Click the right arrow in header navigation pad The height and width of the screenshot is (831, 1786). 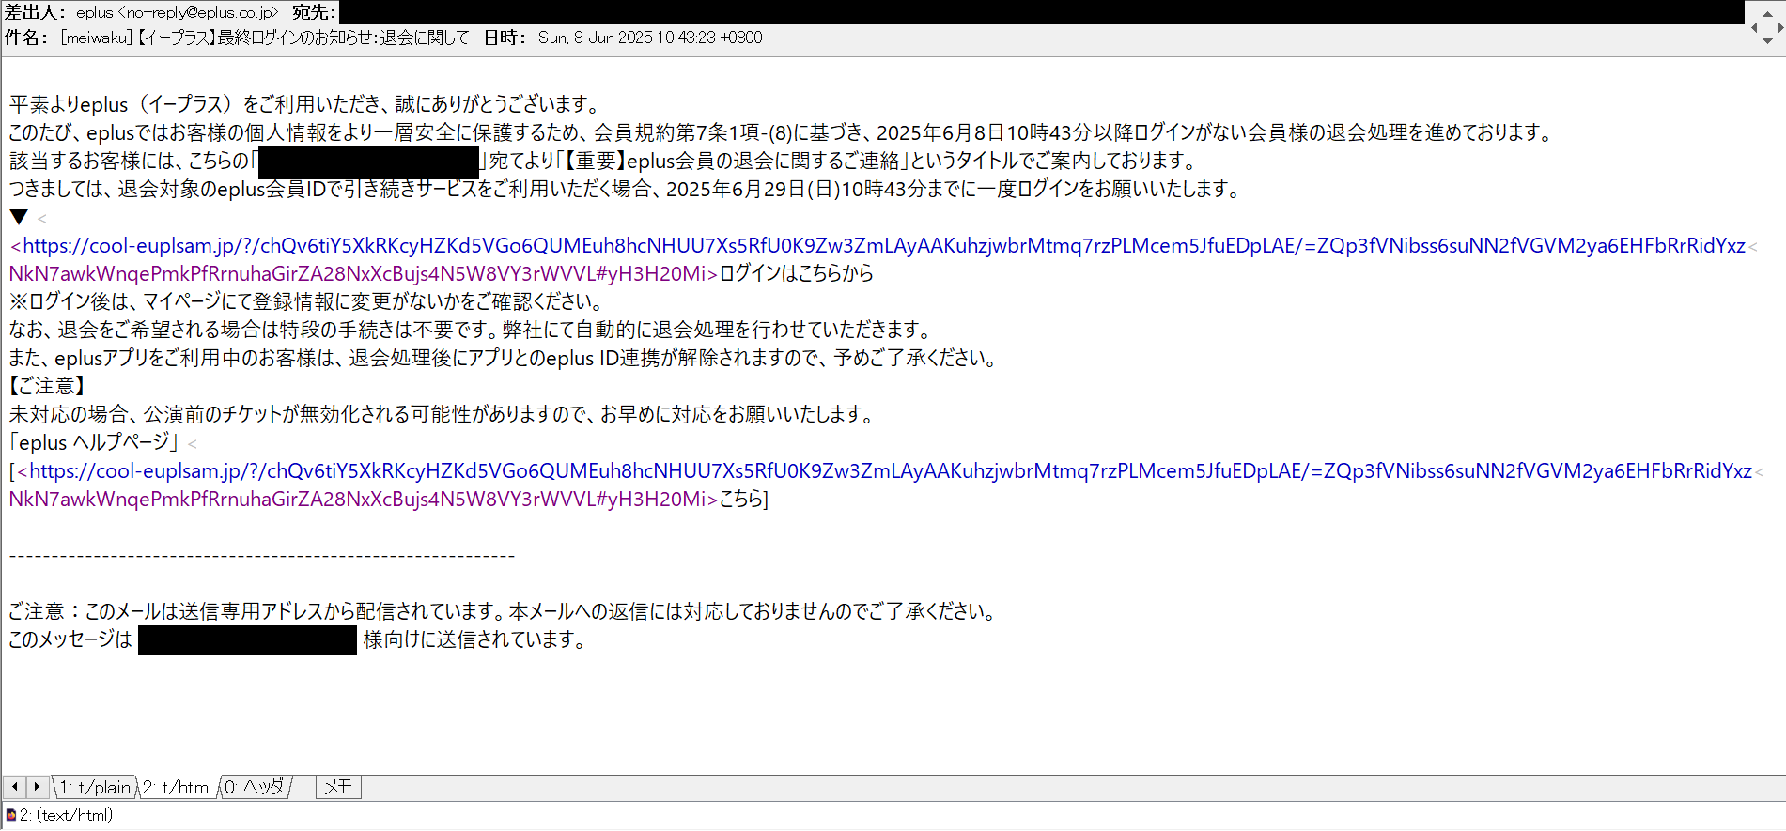coord(1779,27)
